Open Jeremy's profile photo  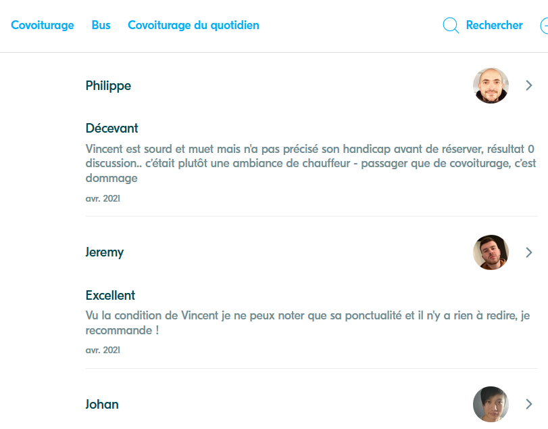coord(491,252)
